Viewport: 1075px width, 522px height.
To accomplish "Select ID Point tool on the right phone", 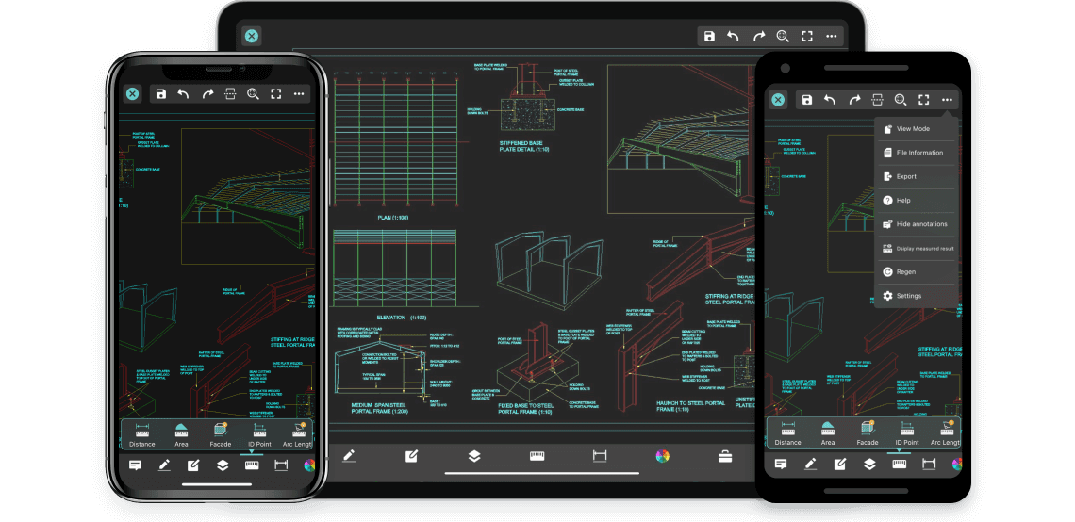I will [x=907, y=433].
